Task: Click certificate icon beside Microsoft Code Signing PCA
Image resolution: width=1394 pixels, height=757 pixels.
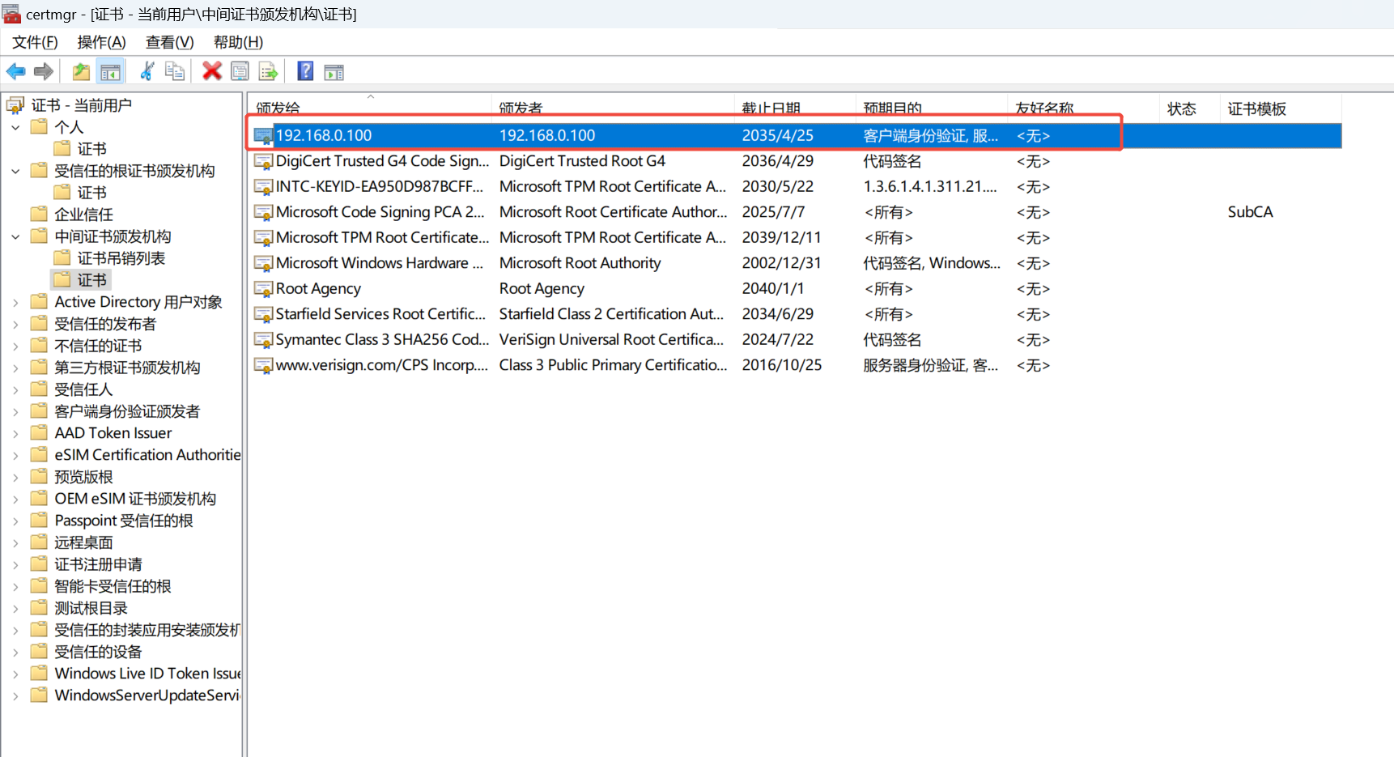Action: pos(263,212)
